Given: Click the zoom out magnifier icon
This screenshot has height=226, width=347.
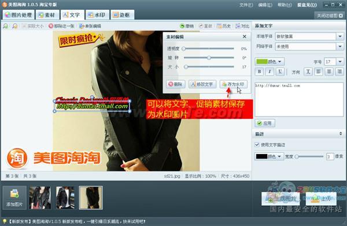Looking at the screenshot, I should pos(15,26).
